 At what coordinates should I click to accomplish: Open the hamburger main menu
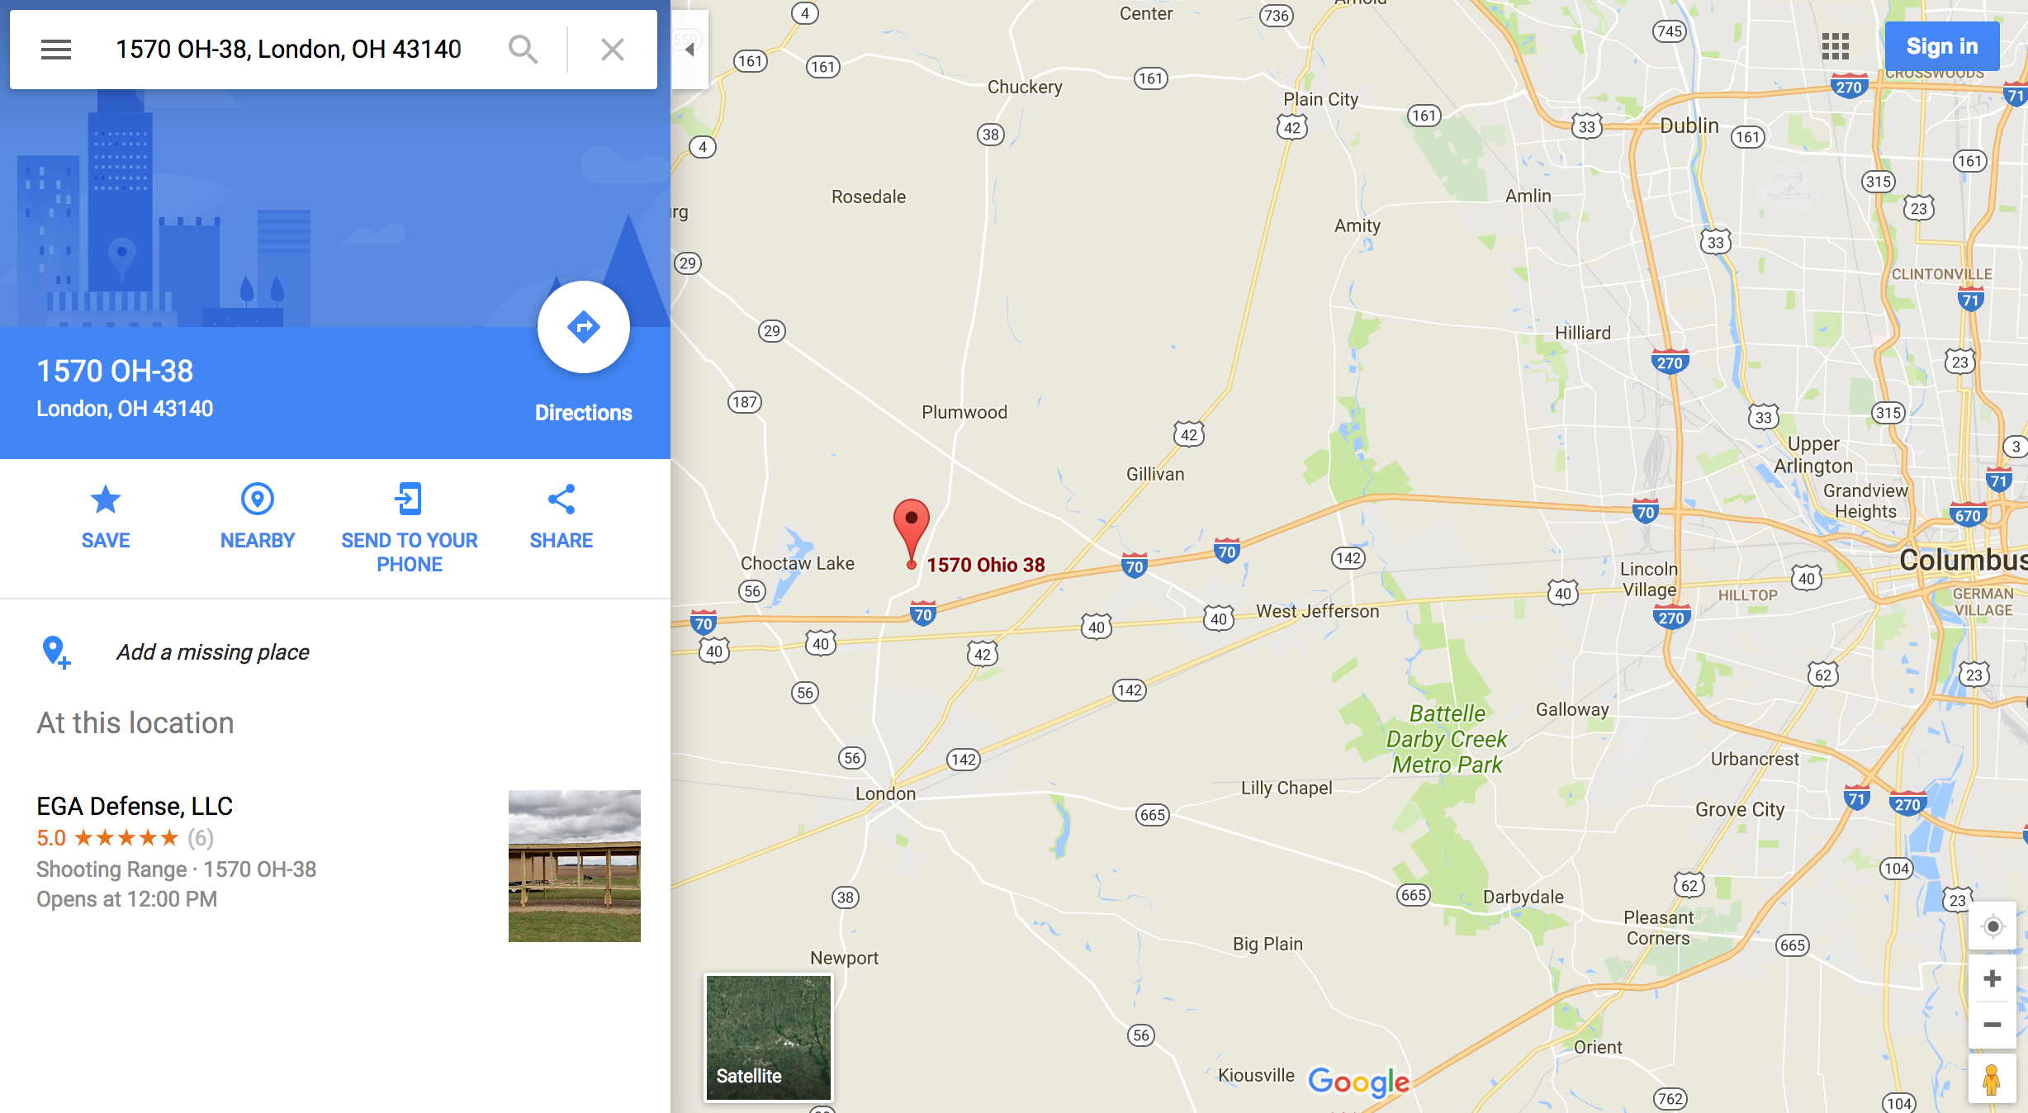coord(56,50)
